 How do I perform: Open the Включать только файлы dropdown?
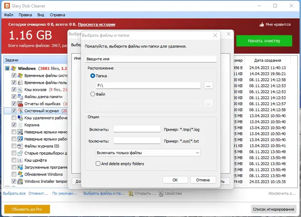point(148,153)
